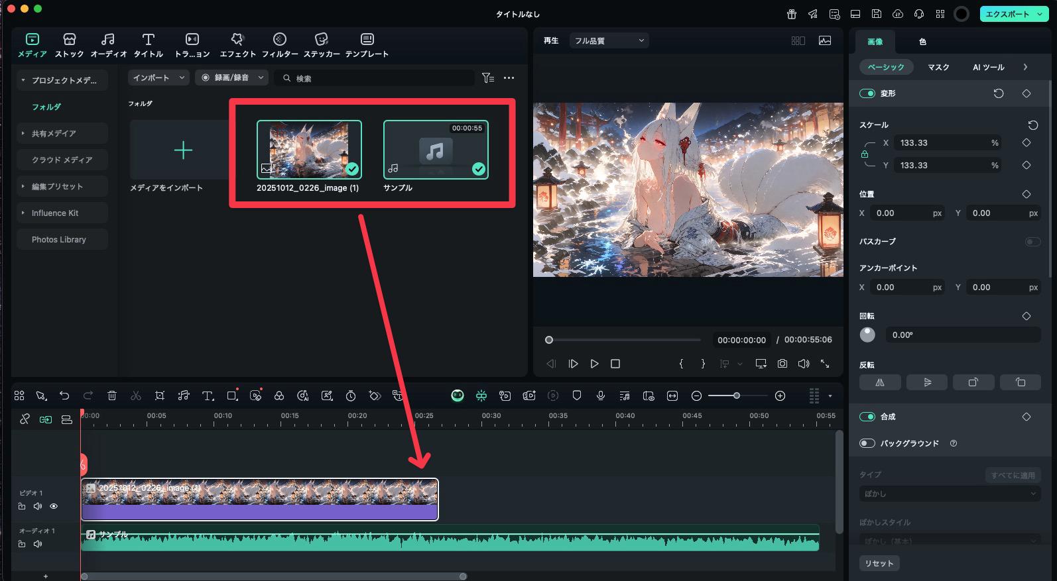Flip the clip horizontally

(880, 382)
